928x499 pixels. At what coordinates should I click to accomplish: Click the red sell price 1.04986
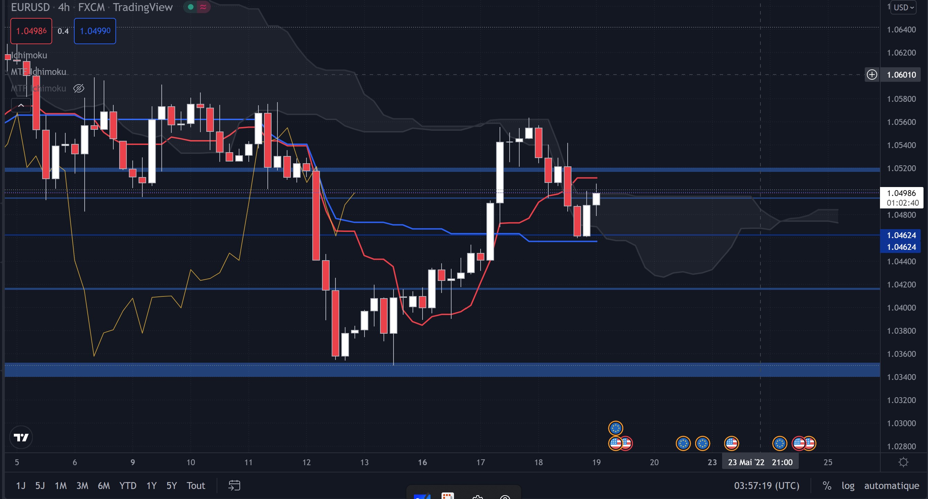[31, 31]
